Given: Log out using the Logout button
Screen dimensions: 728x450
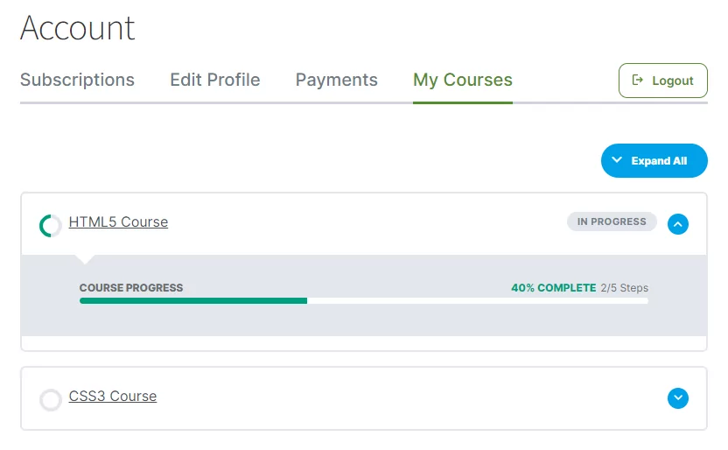Looking at the screenshot, I should [x=662, y=81].
